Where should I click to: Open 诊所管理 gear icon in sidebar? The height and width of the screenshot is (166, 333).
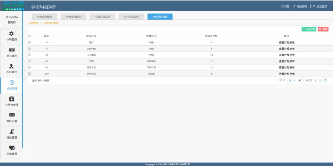tap(11, 34)
